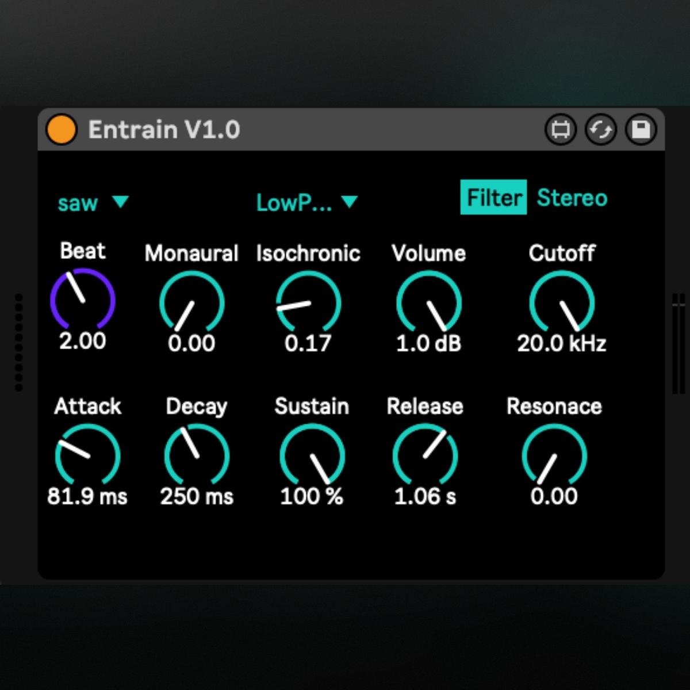Select the Filter tab
Viewport: 690px width, 690px height.
pyautogui.click(x=493, y=198)
